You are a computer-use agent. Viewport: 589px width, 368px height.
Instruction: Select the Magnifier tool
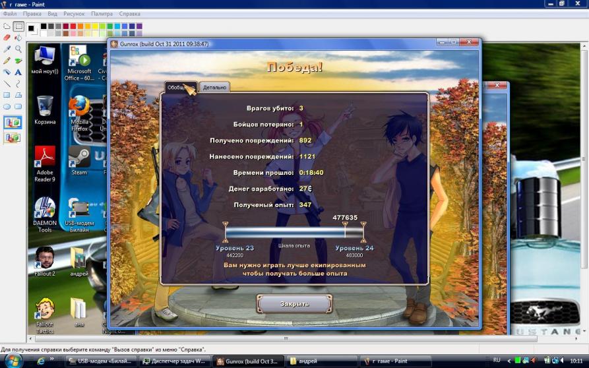click(18, 49)
